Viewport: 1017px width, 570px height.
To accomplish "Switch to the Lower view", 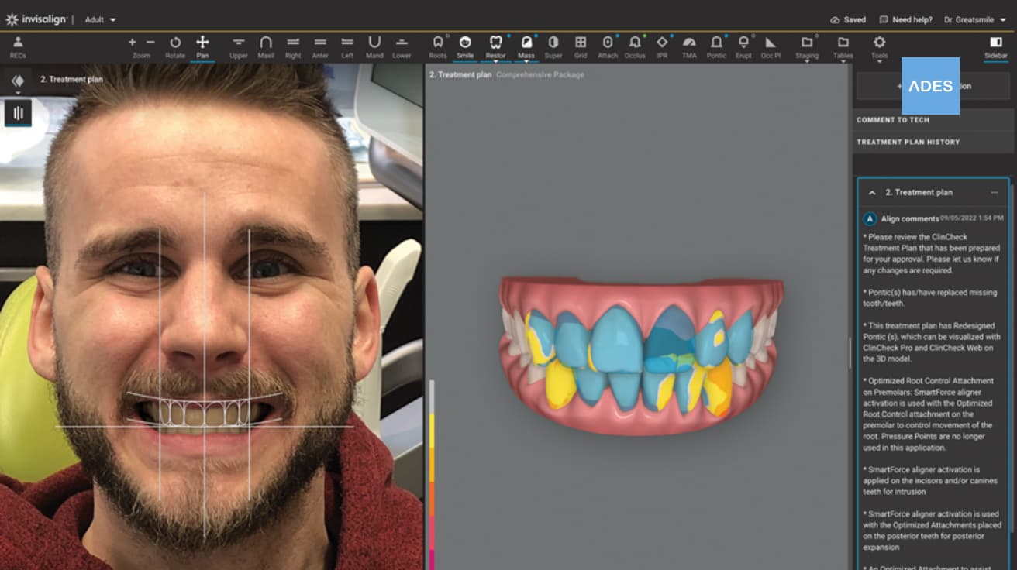I will (x=402, y=46).
